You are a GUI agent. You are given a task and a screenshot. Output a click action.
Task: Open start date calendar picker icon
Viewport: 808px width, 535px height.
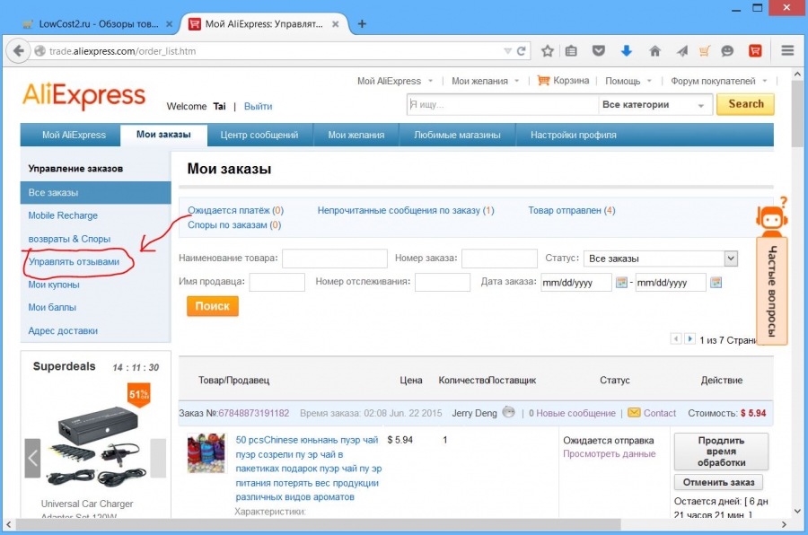click(621, 283)
